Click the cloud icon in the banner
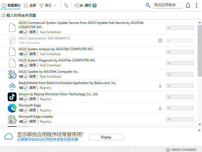The height and width of the screenshot is (152, 202). 9,136
